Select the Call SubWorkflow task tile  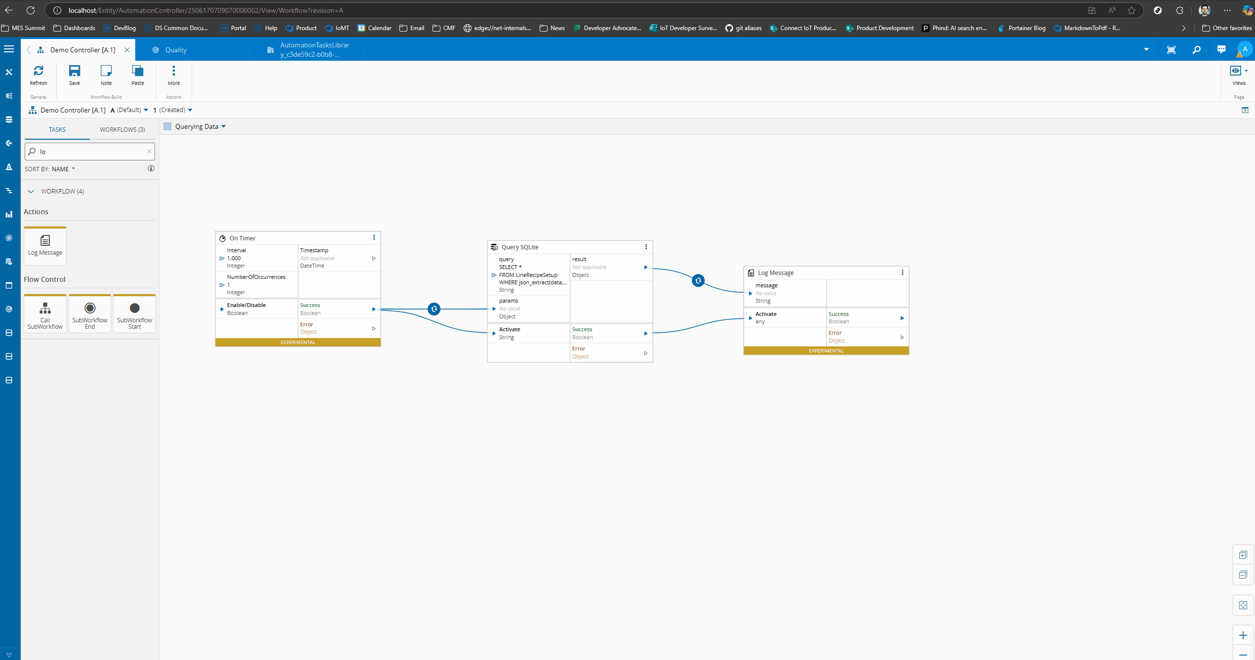pyautogui.click(x=45, y=314)
